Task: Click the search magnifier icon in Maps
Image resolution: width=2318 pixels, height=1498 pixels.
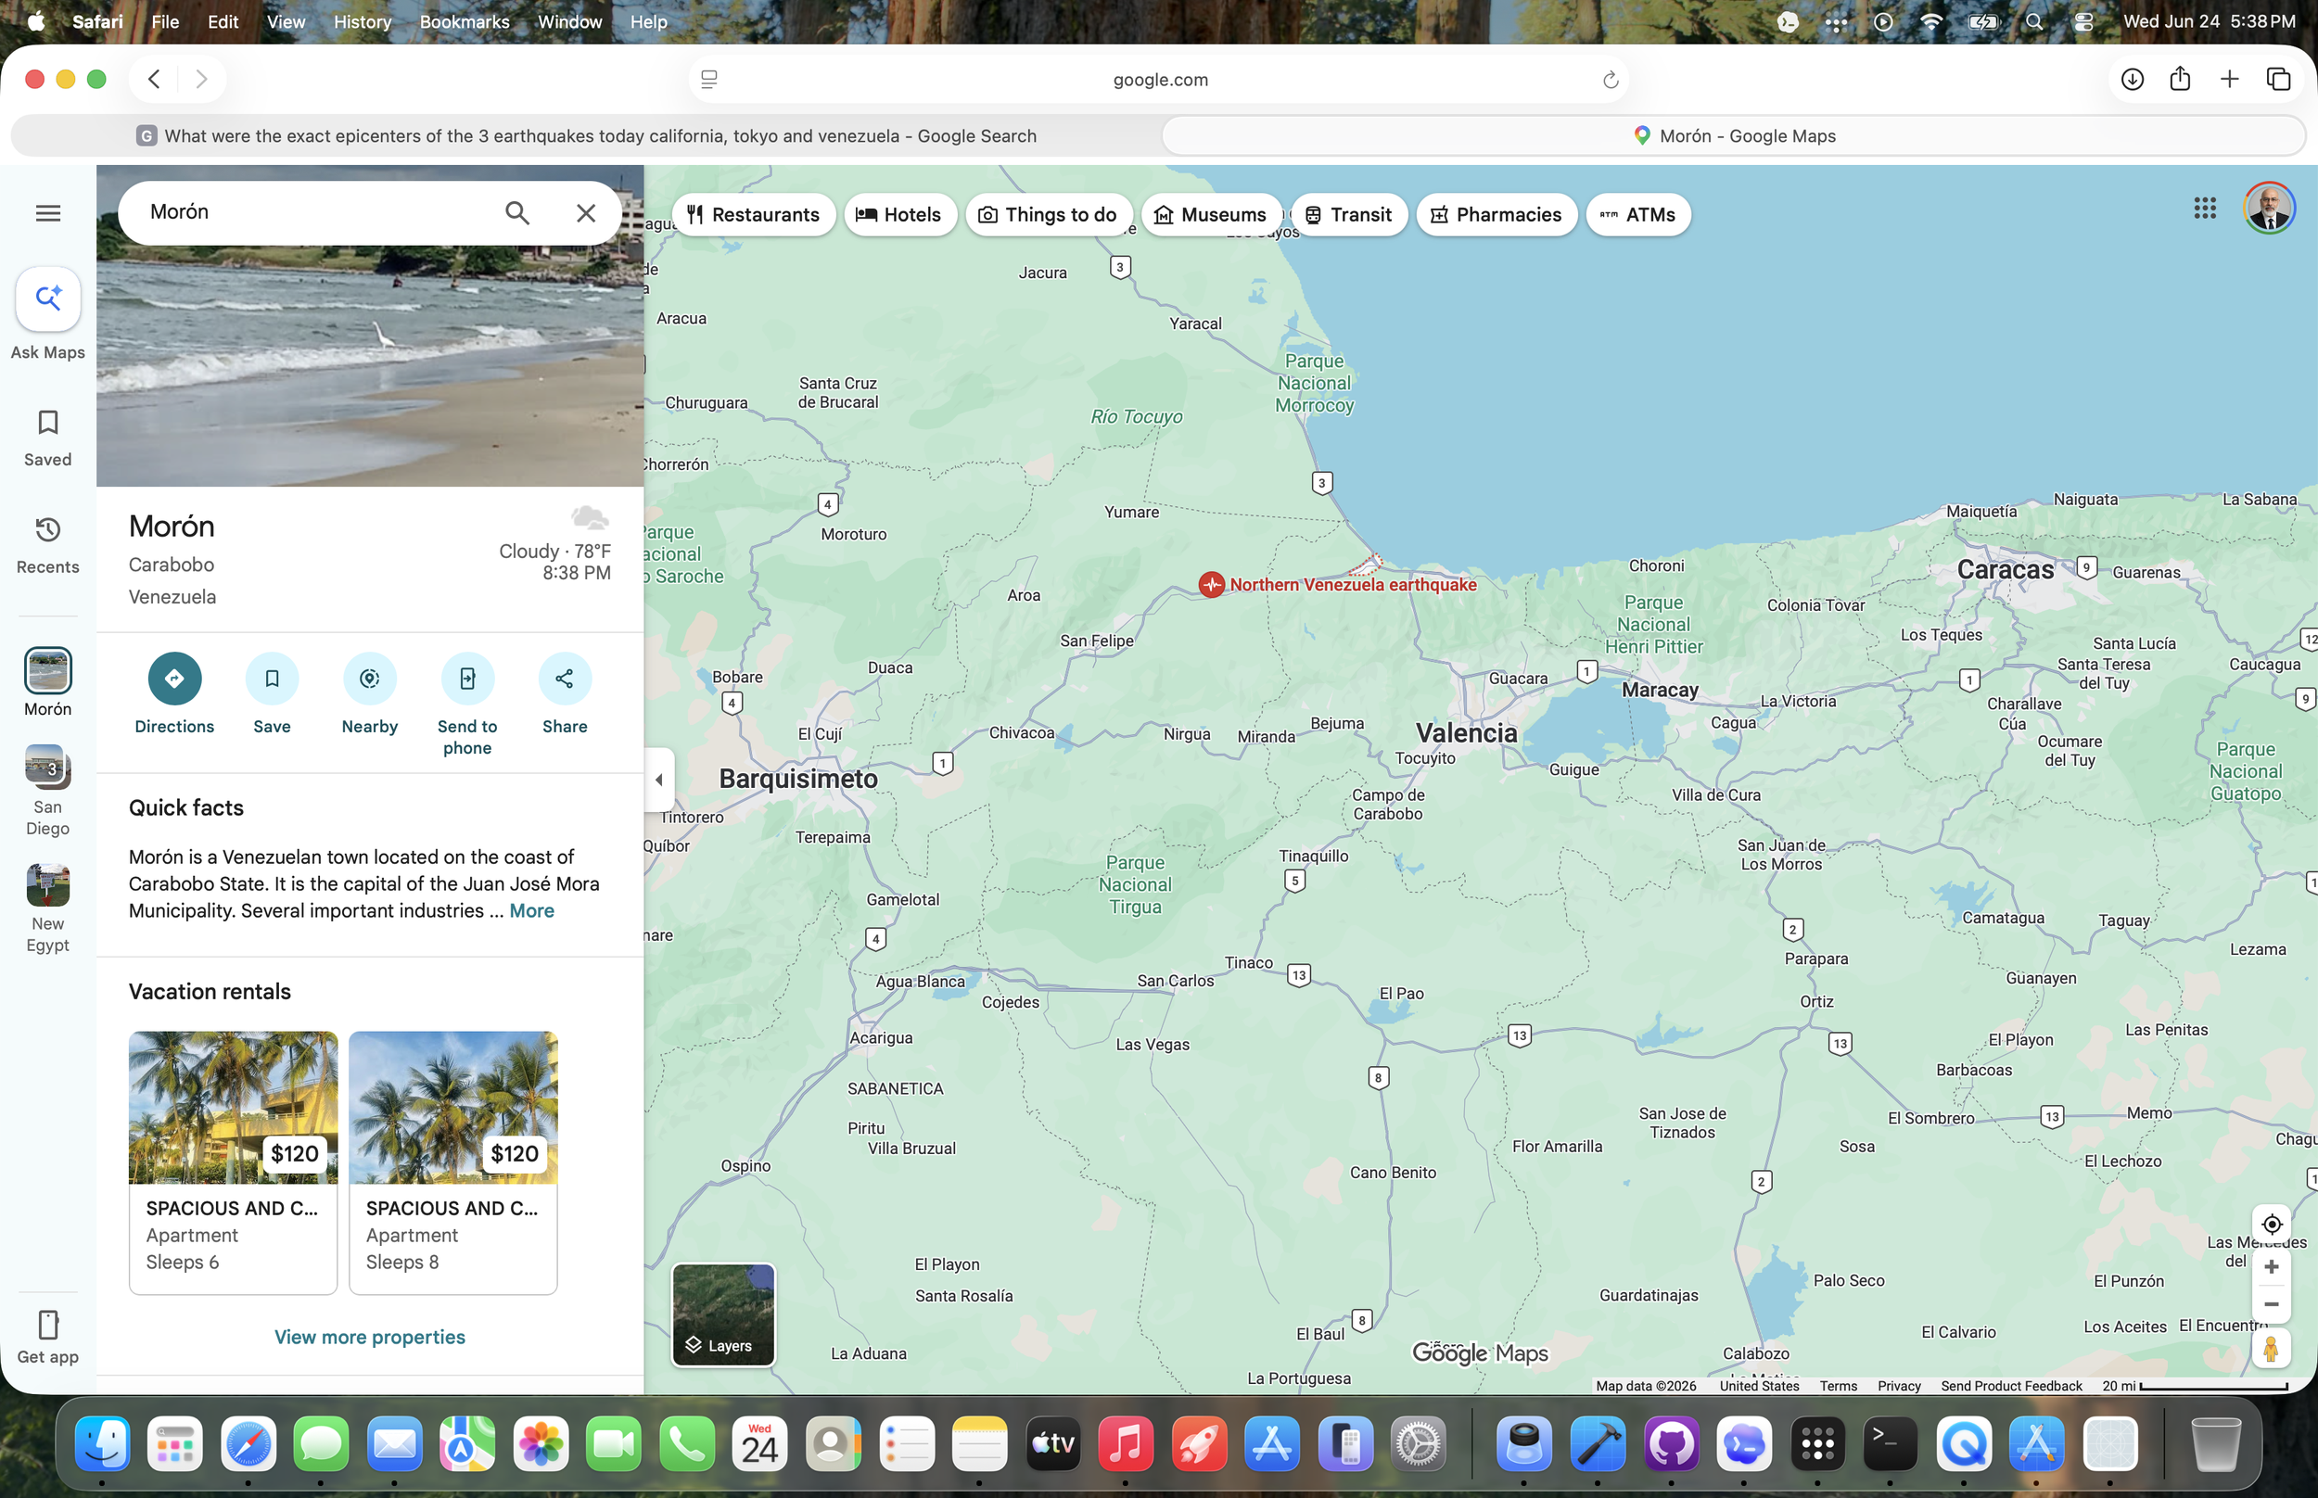Action: 517,212
